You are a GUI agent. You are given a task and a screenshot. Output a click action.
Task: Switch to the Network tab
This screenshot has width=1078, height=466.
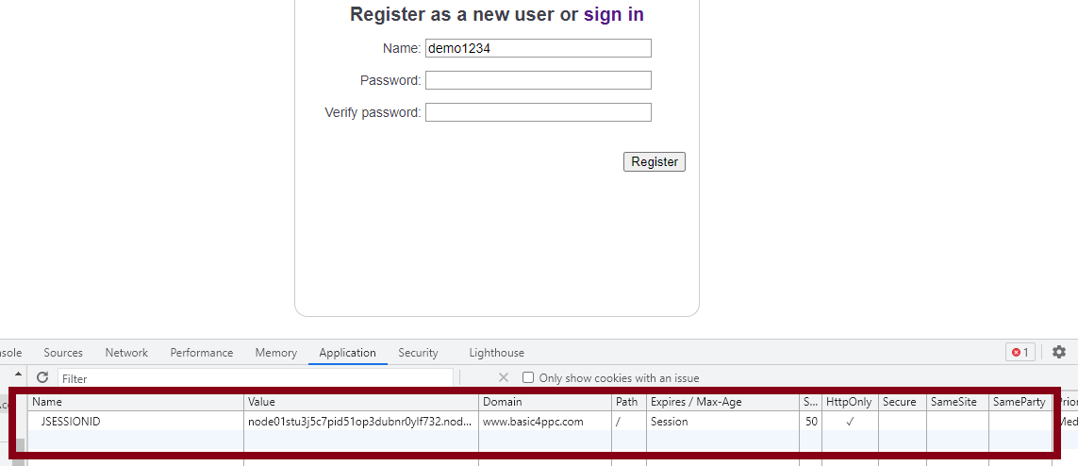(126, 353)
